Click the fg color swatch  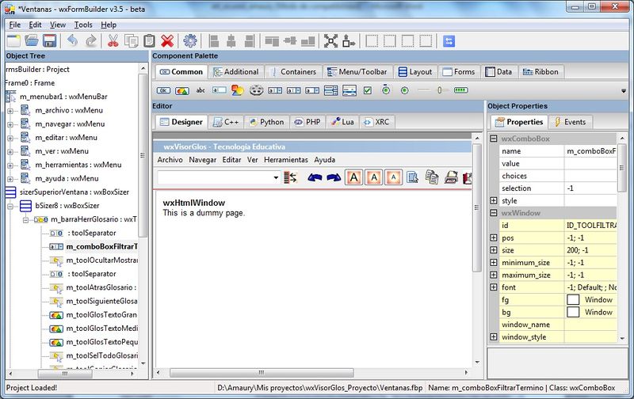tap(573, 300)
